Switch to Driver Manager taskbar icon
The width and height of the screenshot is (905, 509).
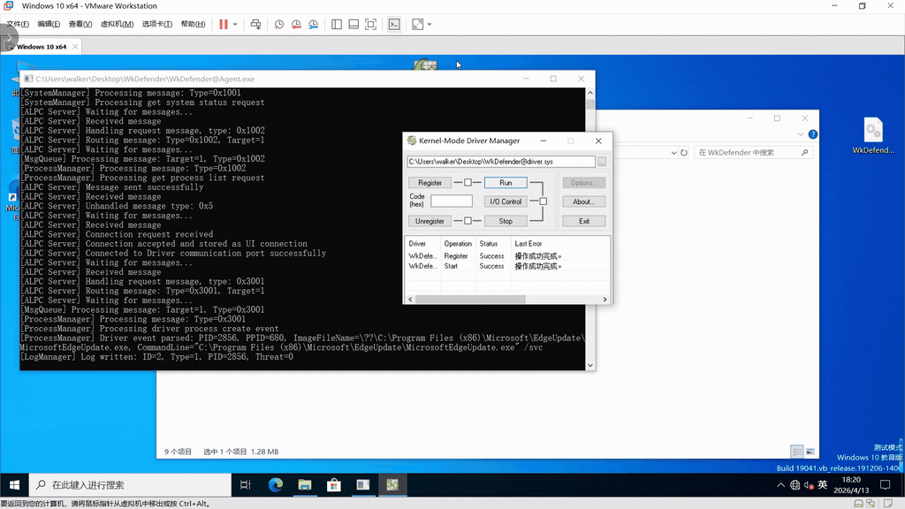(392, 485)
